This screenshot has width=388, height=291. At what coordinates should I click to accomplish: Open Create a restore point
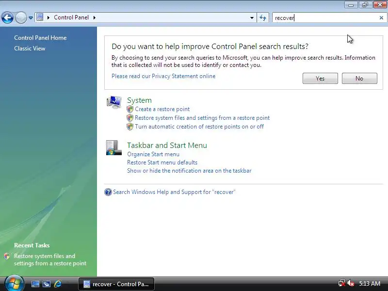click(x=162, y=109)
